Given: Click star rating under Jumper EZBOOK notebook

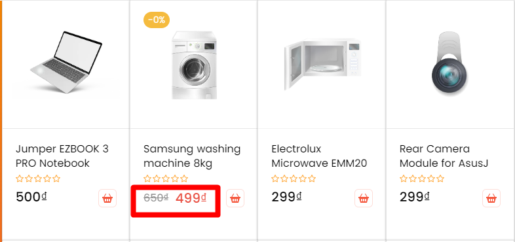Looking at the screenshot, I should click(38, 179).
